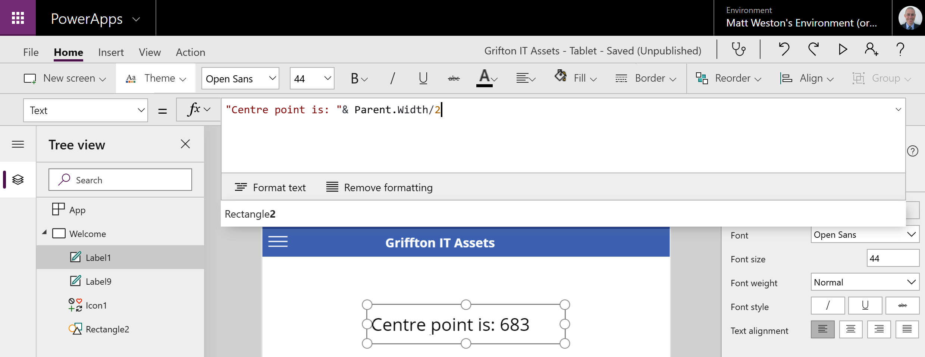The height and width of the screenshot is (357, 925).
Task: Open the text align dropdown in ribbon
Action: click(x=526, y=78)
